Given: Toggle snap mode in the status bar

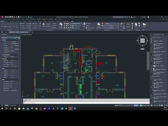Looking at the screenshot, I should tap(122, 105).
